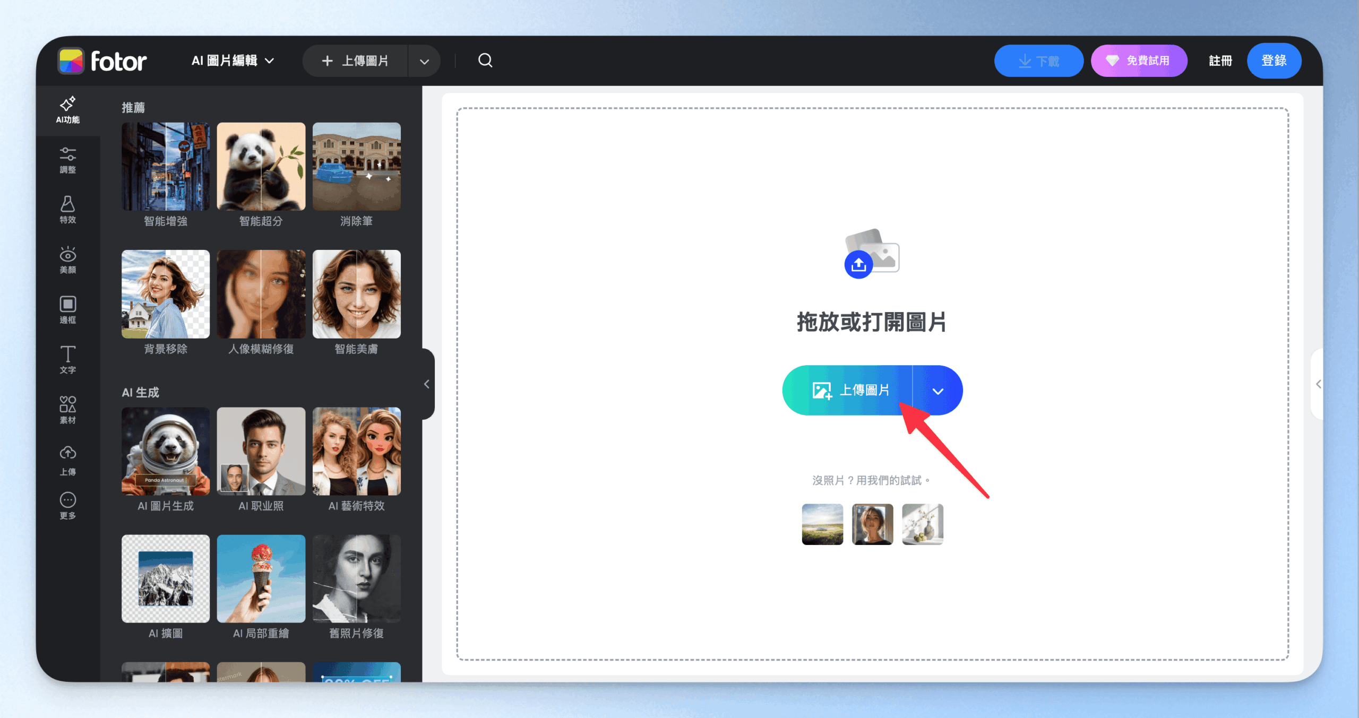Select the 邊框 frames icon

coord(68,310)
